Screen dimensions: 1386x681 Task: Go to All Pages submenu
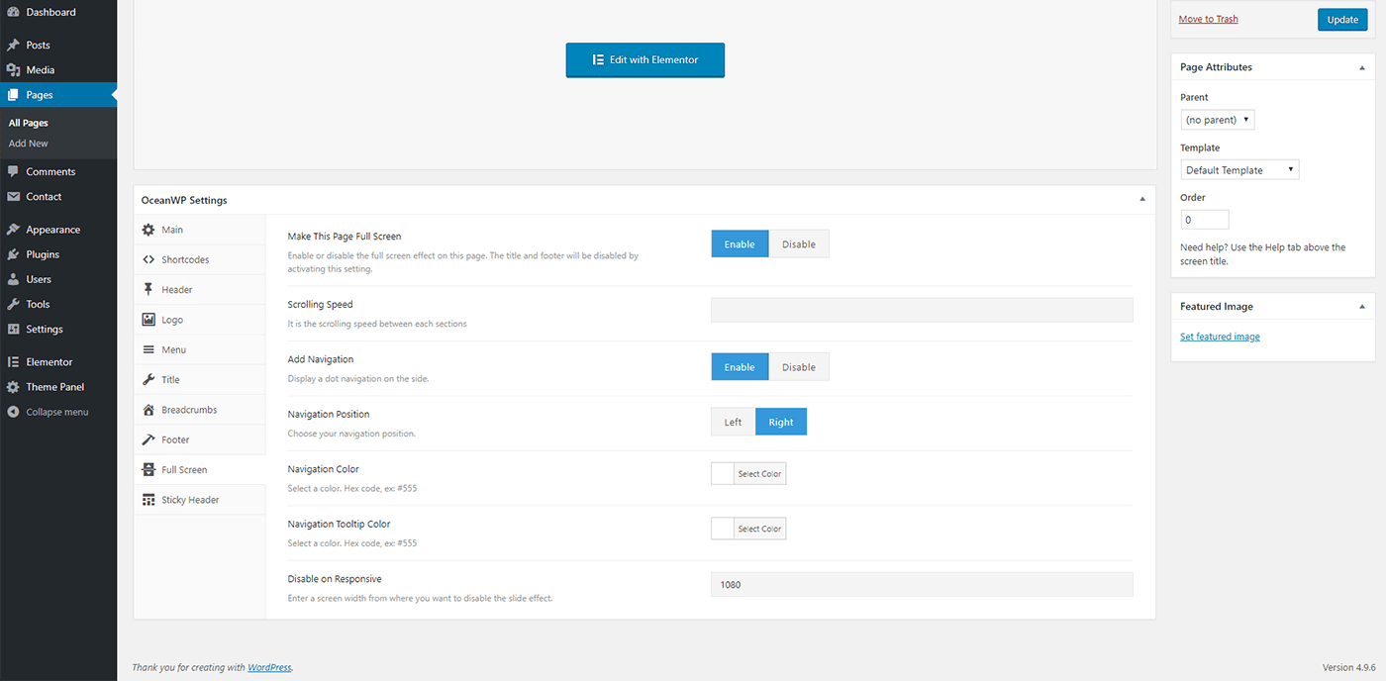click(x=29, y=123)
